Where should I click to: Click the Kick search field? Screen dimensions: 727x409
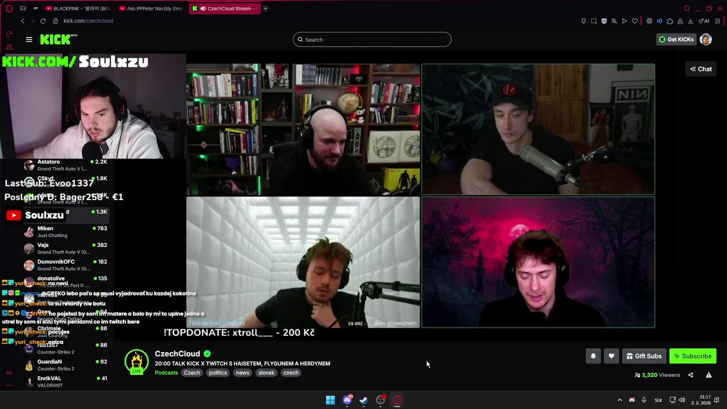(372, 40)
